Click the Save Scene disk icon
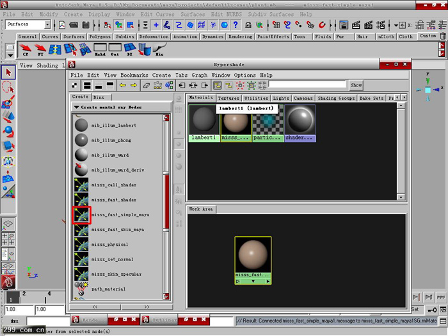The image size is (448, 336). [x=85, y=25]
